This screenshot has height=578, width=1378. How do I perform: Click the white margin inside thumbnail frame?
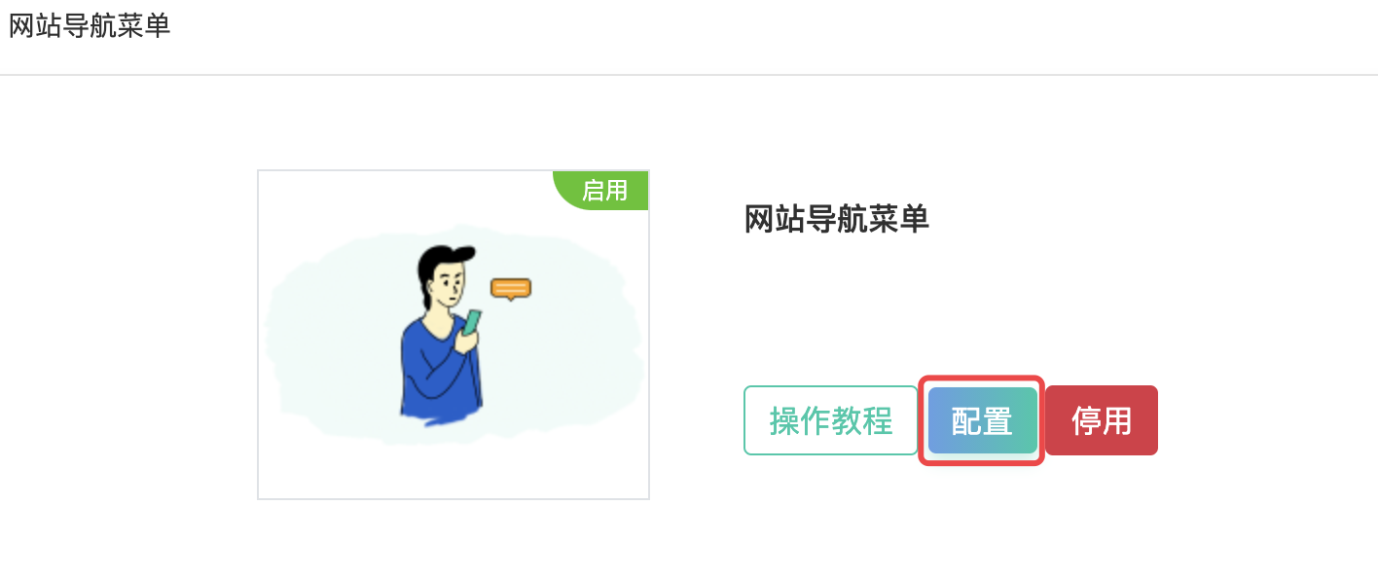453,475
